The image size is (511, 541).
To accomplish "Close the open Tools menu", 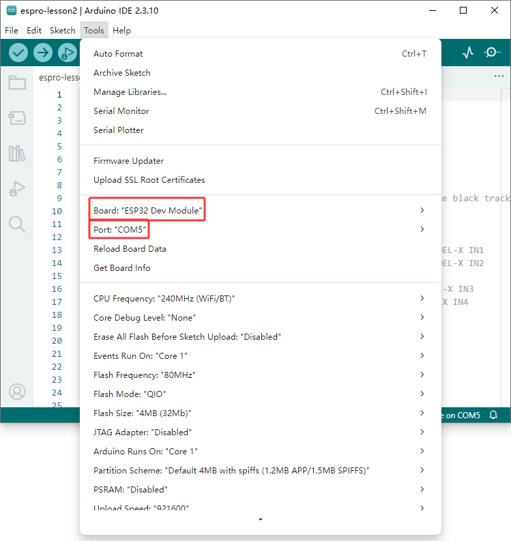I will click(x=94, y=31).
